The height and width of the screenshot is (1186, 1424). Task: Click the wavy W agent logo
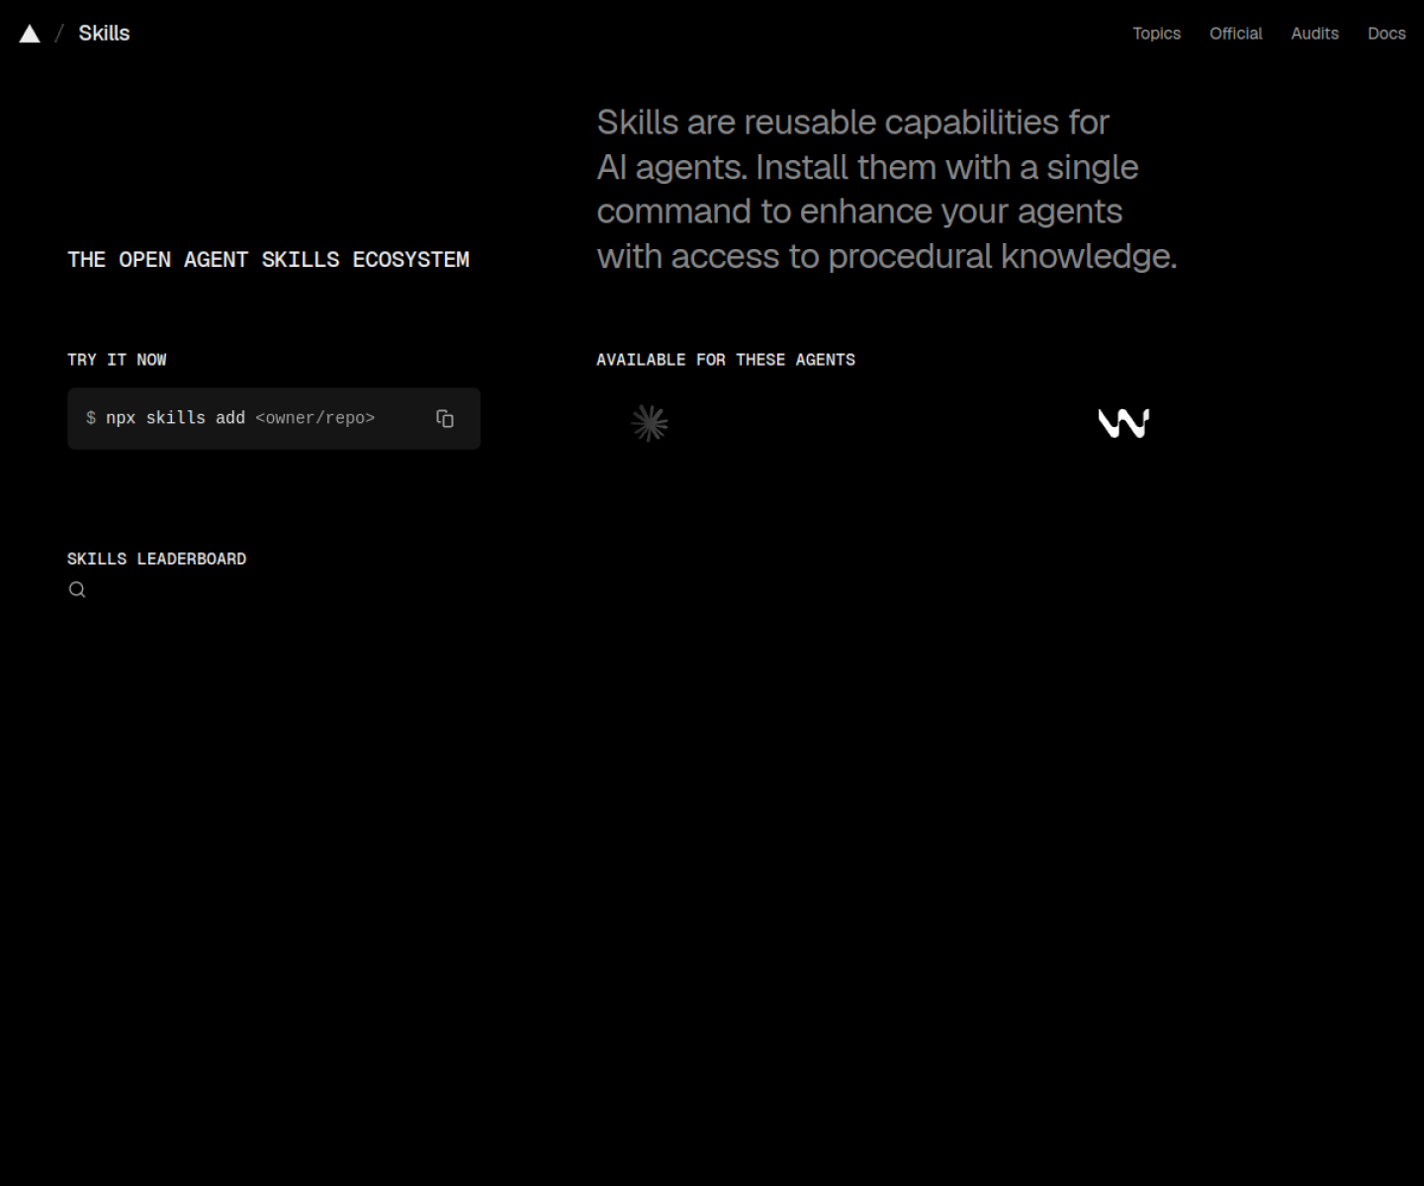[x=1123, y=423]
